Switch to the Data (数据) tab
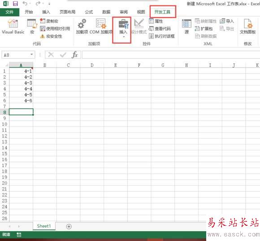Image resolution: width=260 pixels, height=241 pixels. pyautogui.click(x=106, y=12)
